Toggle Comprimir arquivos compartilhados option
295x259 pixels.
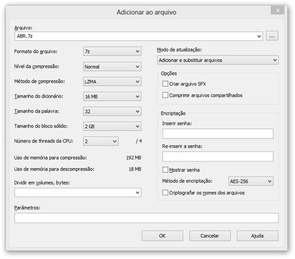pos(165,95)
